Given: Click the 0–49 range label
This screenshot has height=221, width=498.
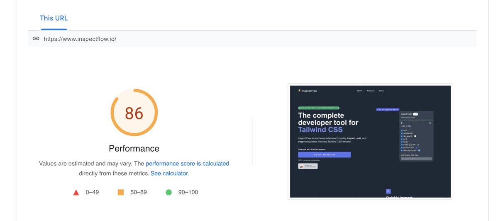Looking at the screenshot, I should click(x=92, y=192).
